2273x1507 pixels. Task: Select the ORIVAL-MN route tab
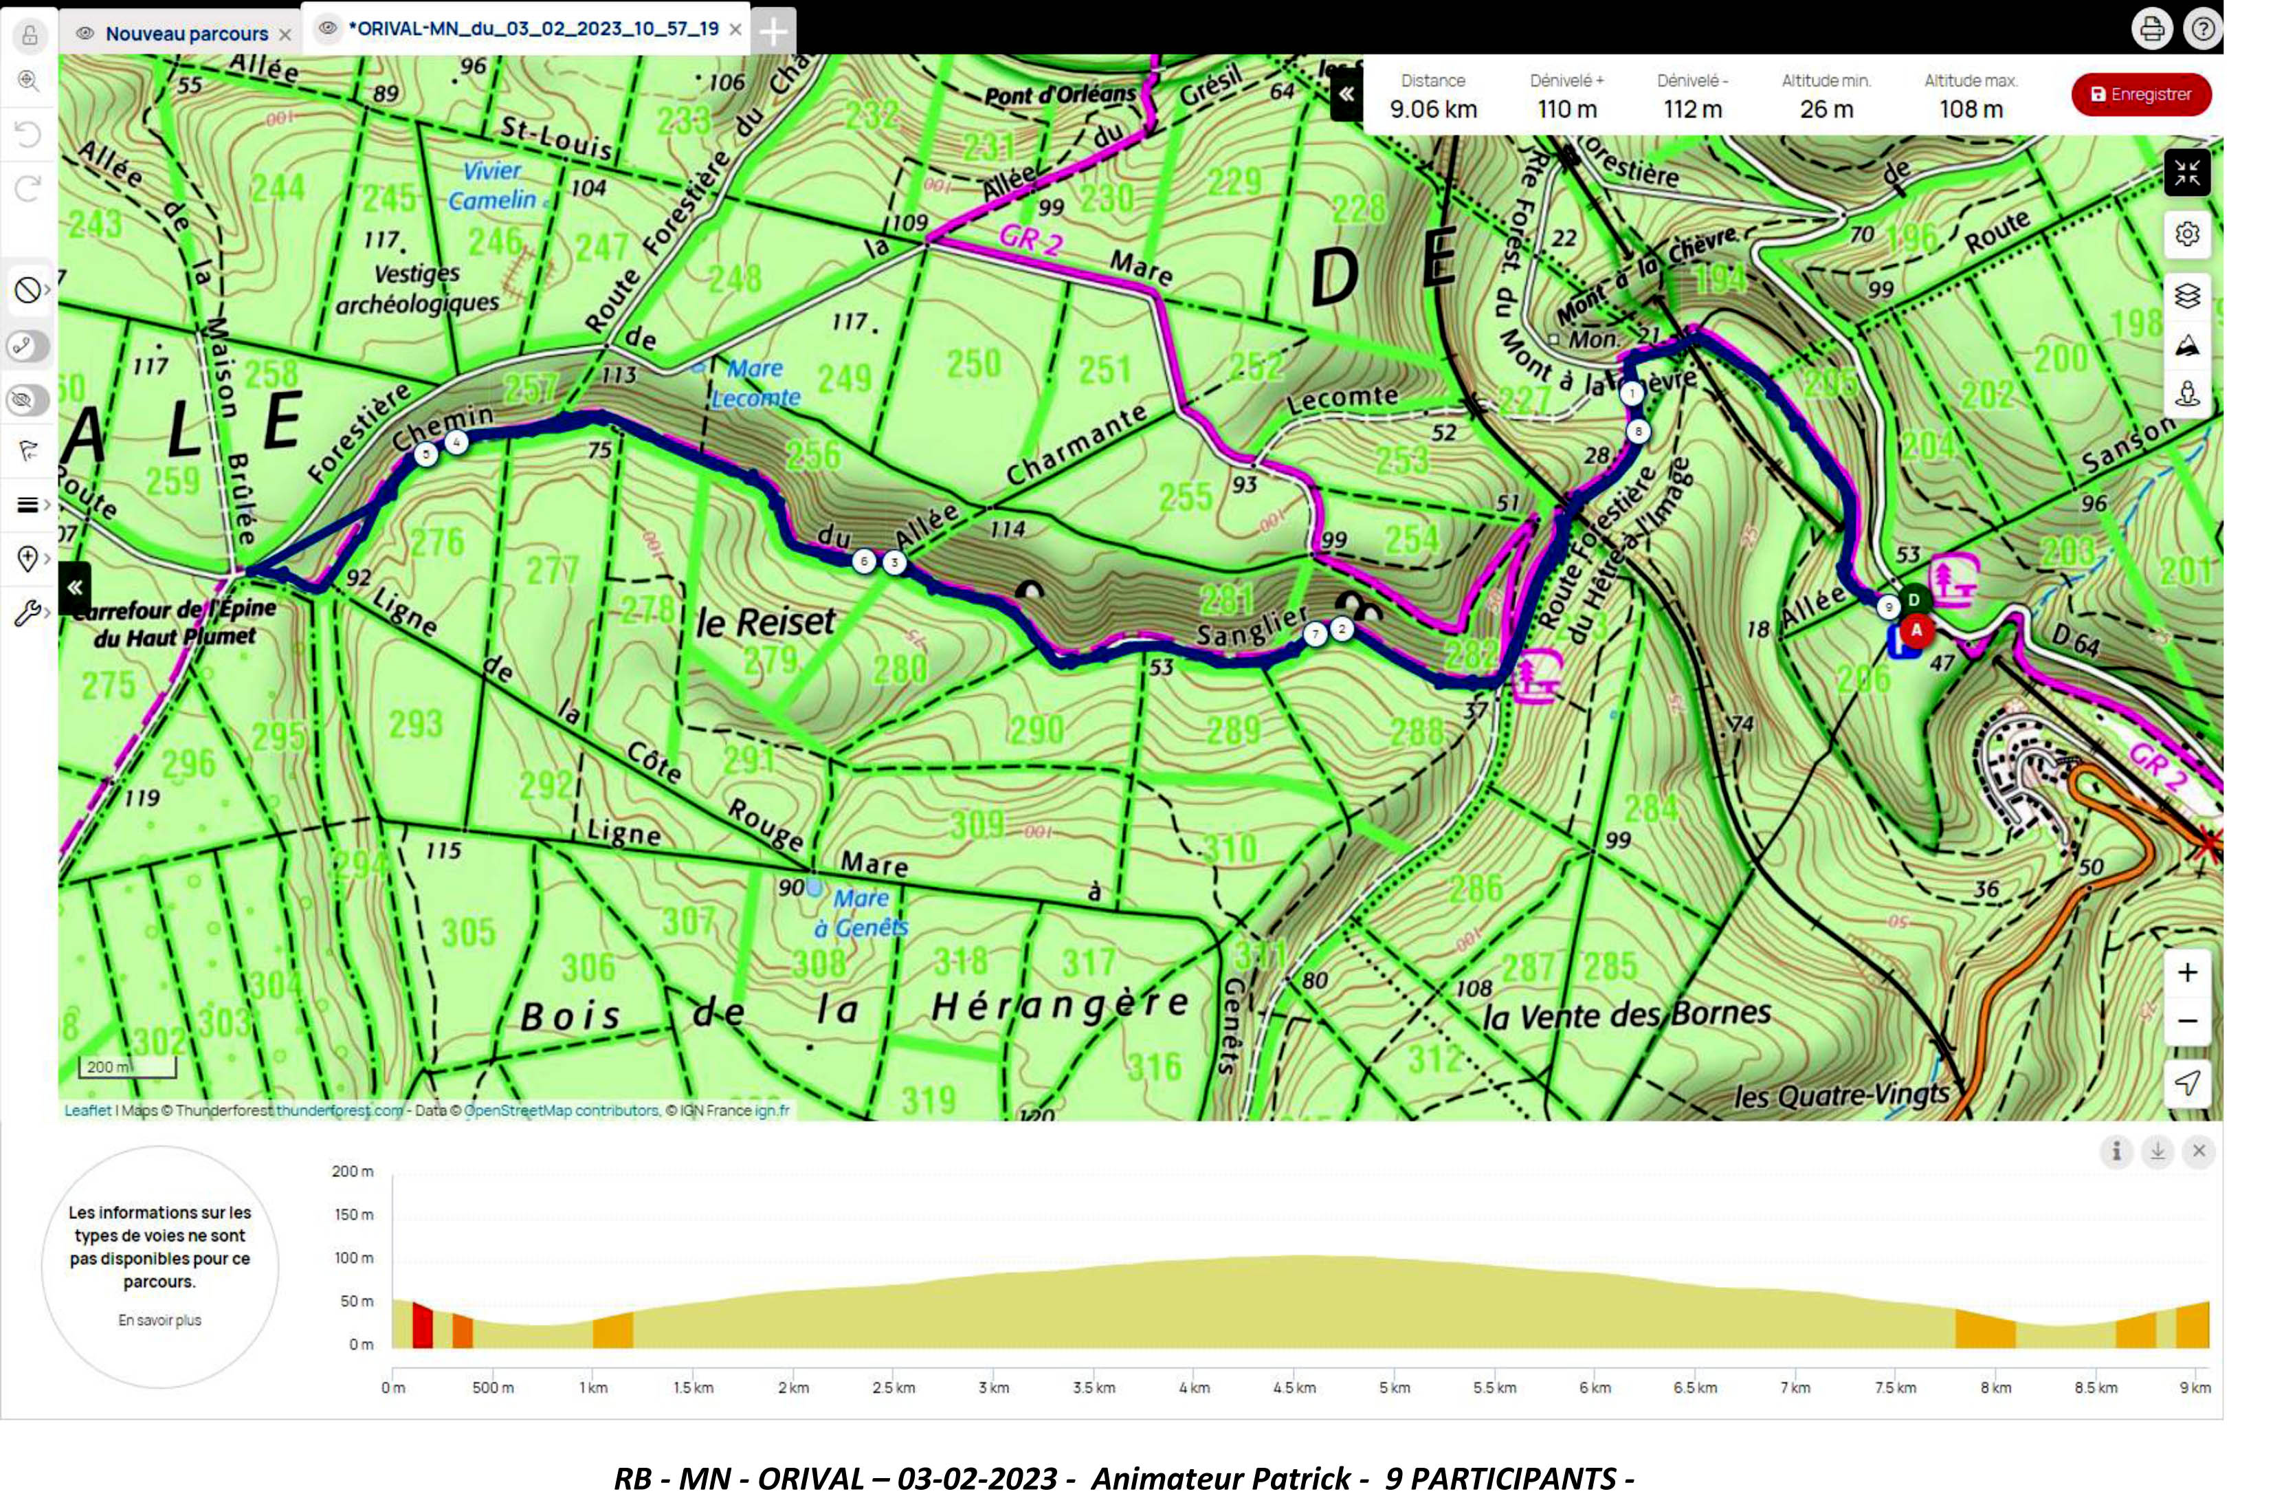[x=532, y=29]
